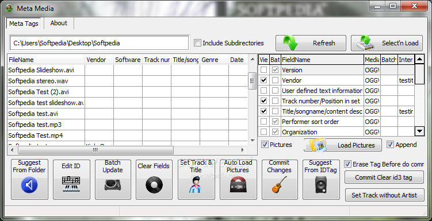The width and height of the screenshot is (432, 221).
Task: Click the Meta Media app icon in title bar
Action: coord(9,8)
